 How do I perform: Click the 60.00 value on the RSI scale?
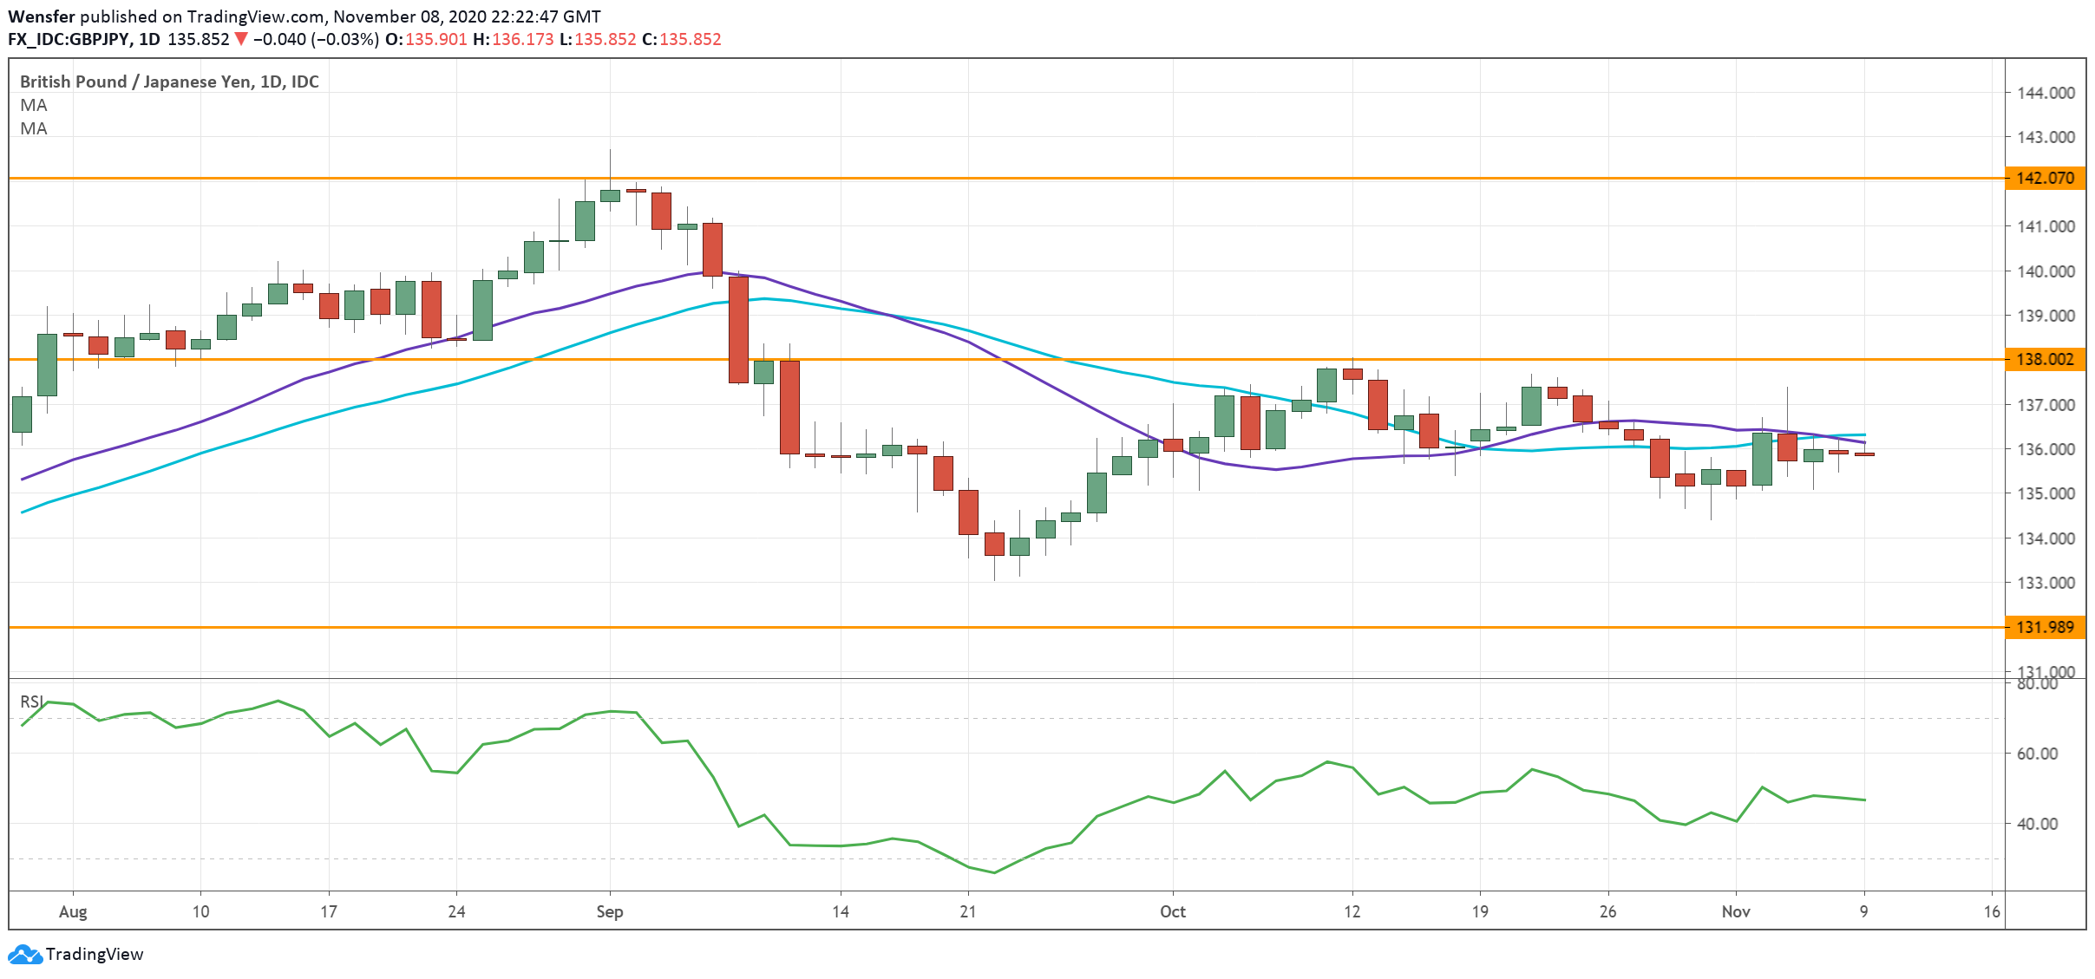(x=2037, y=754)
